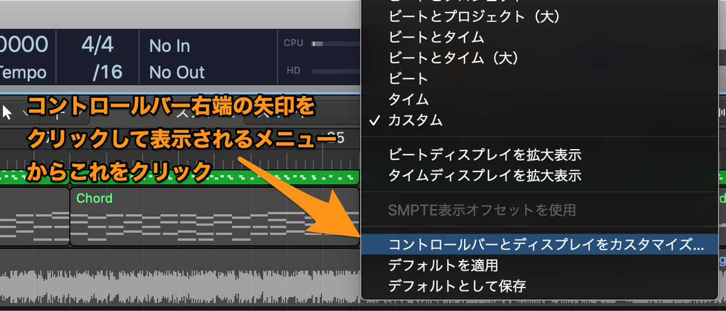Click the Tempo label in the LCD
This screenshot has height=311, width=726.
pyautogui.click(x=23, y=73)
